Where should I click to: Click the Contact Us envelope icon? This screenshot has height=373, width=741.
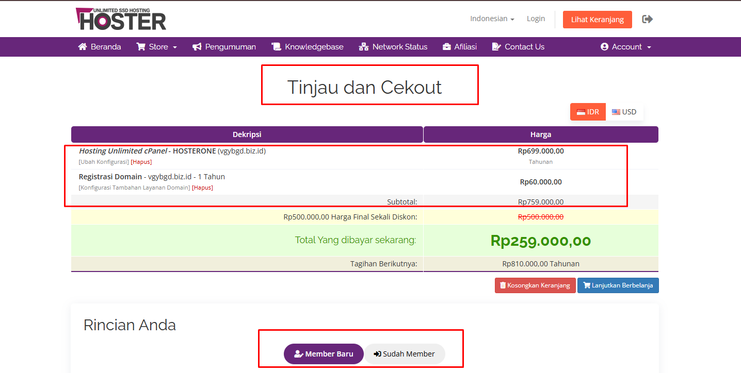(x=496, y=46)
